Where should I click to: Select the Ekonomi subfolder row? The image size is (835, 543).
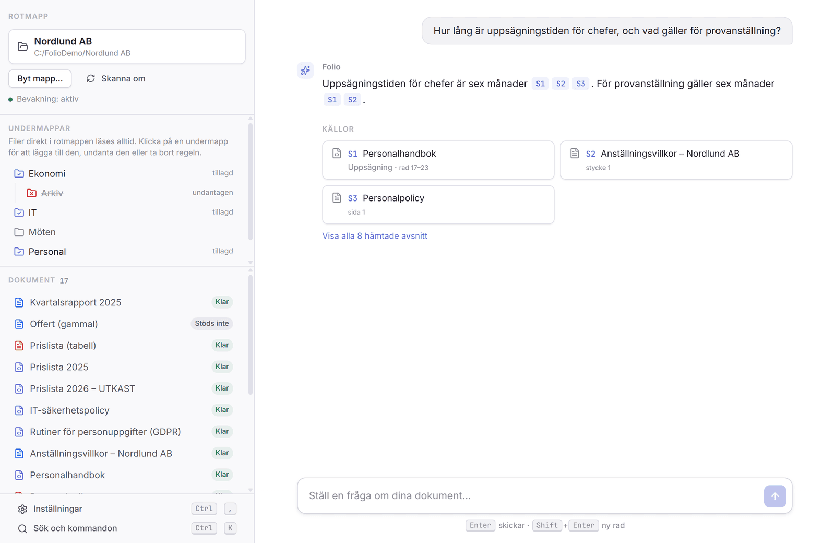pyautogui.click(x=124, y=173)
